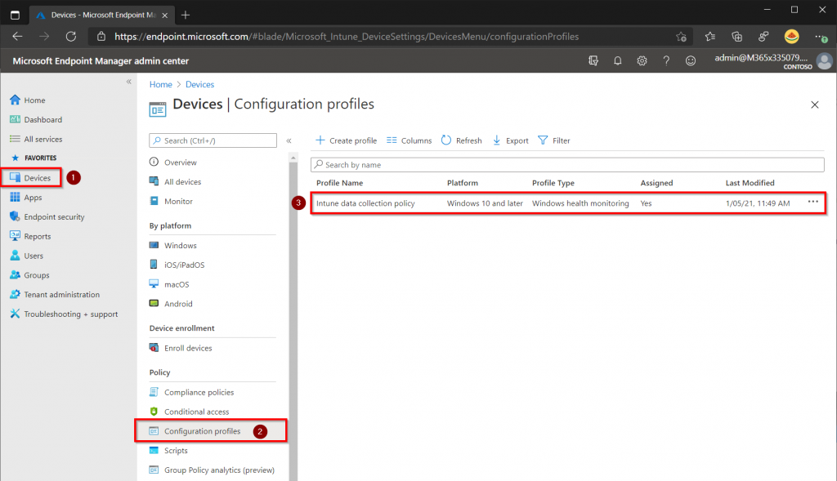Viewport: 837px width, 481px height.
Task: Click the Devices breadcrumb link
Action: coord(199,84)
